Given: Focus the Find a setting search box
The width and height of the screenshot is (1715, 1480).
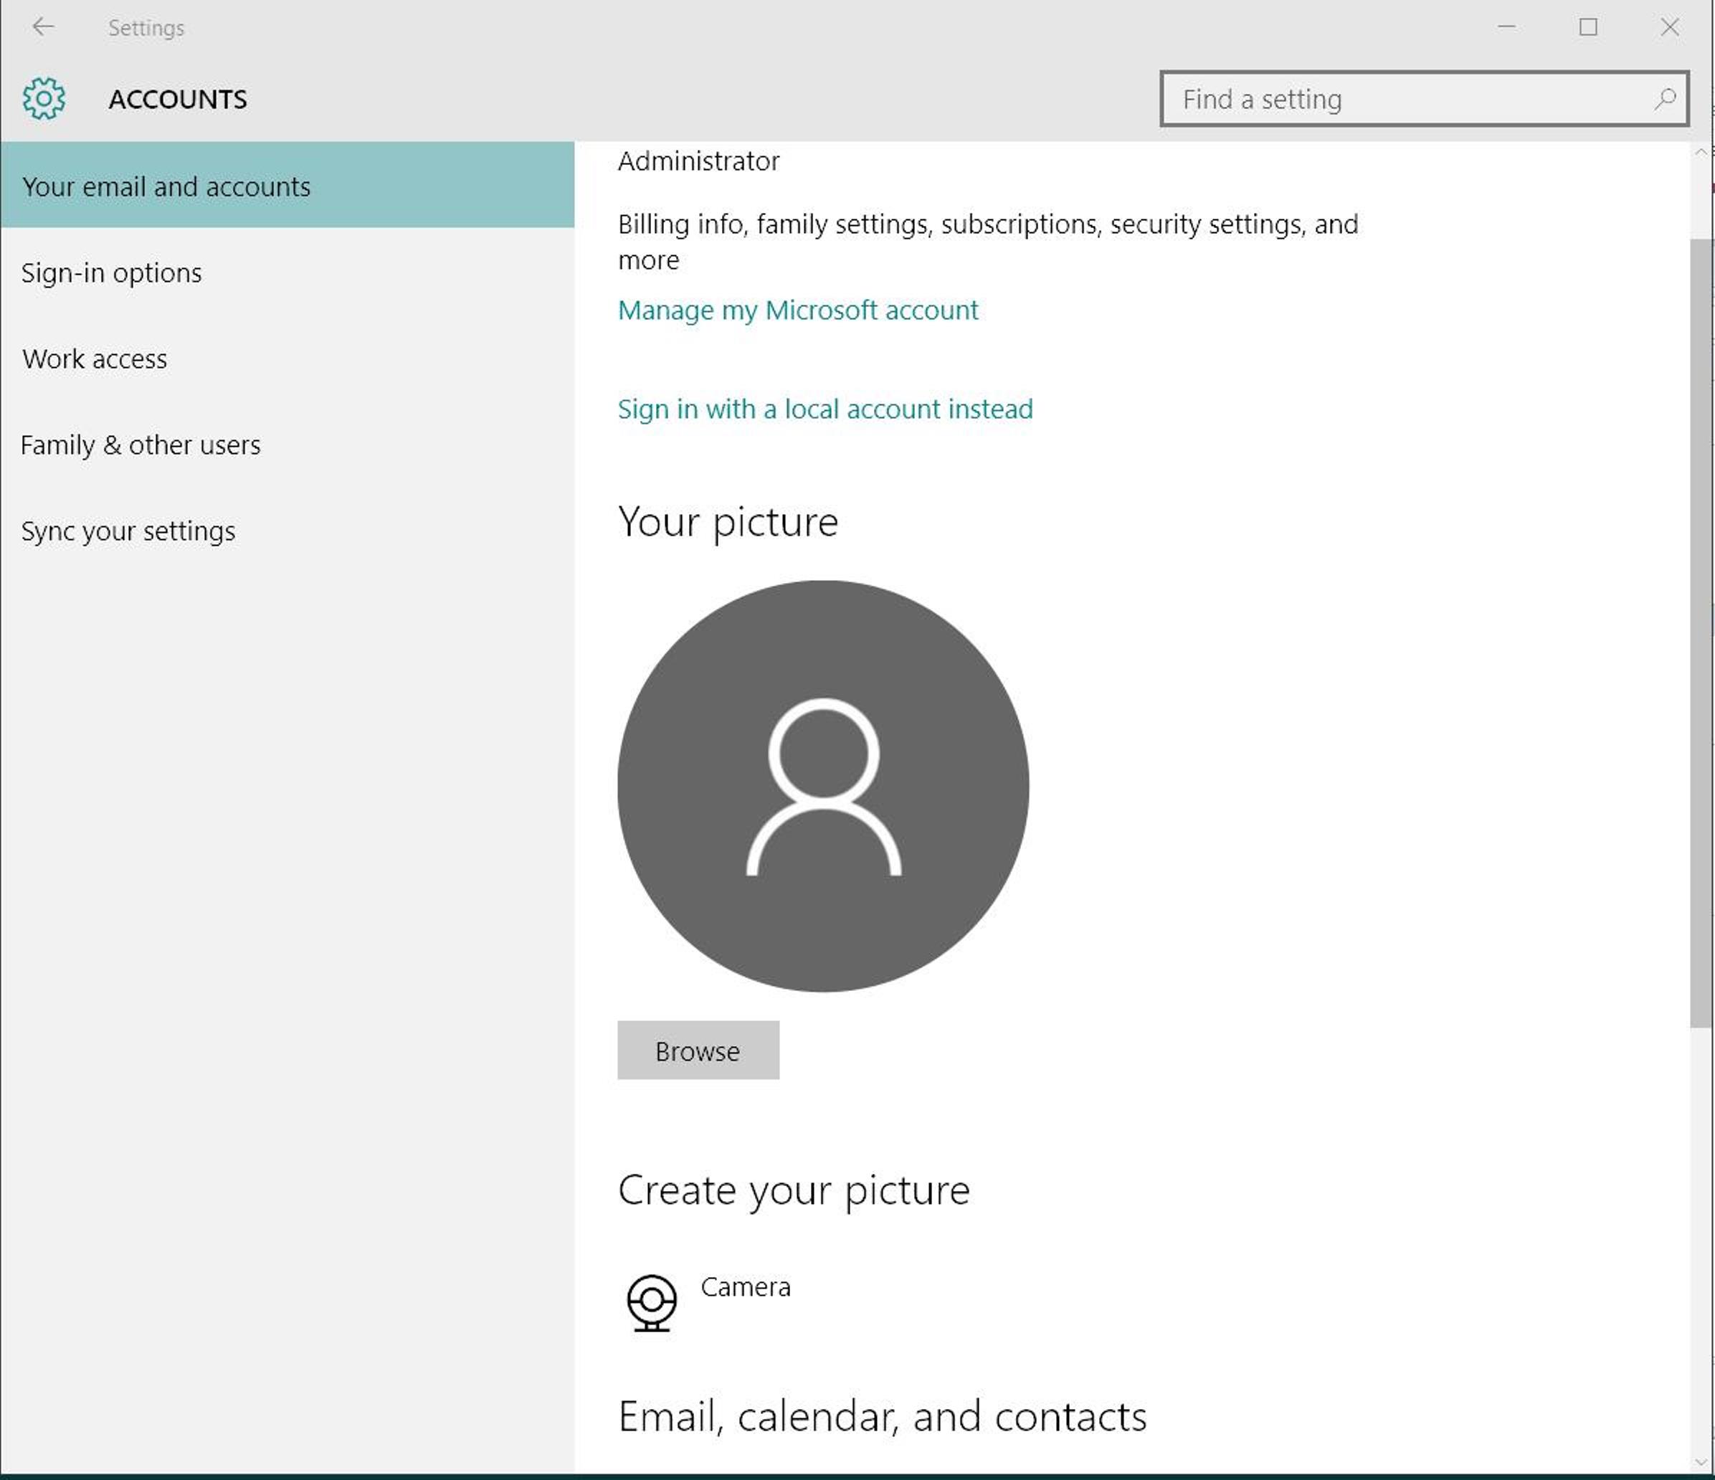Looking at the screenshot, I should (x=1407, y=100).
